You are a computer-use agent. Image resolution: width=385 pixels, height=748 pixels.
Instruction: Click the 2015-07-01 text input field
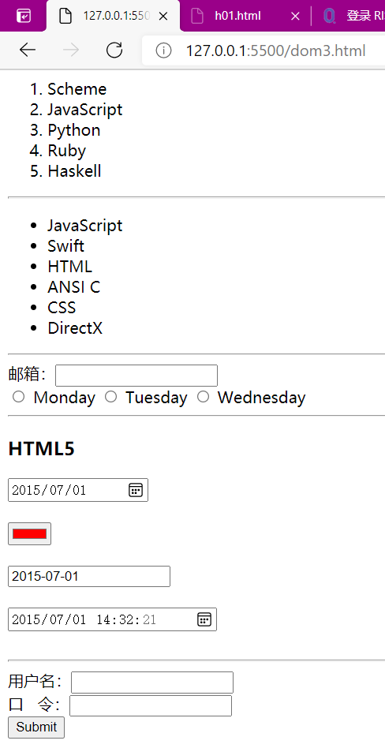point(89,576)
